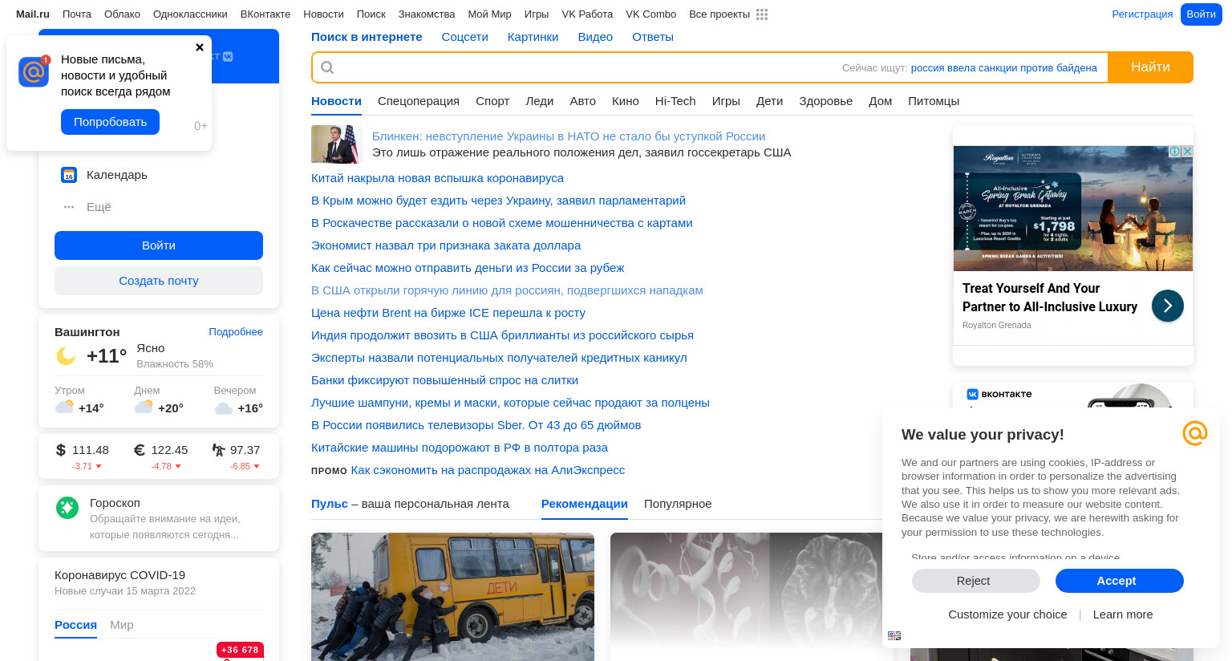The image size is (1232, 661).
Task: Select the Спецоперация news tab
Action: (x=419, y=101)
